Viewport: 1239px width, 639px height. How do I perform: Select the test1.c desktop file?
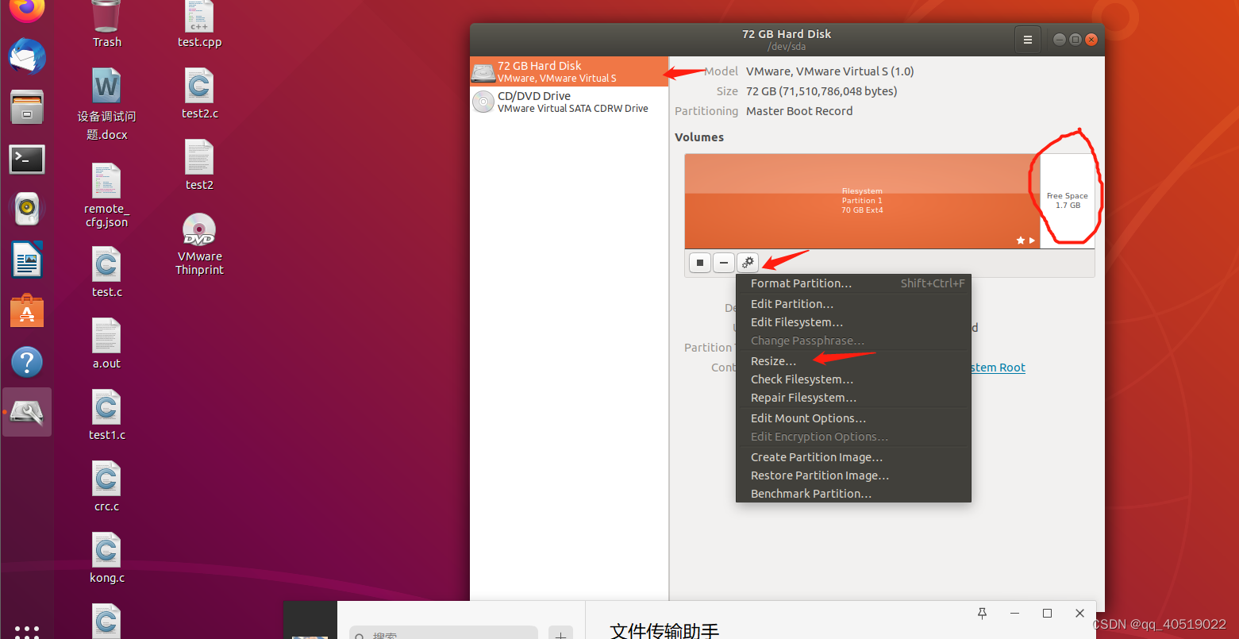tap(106, 415)
